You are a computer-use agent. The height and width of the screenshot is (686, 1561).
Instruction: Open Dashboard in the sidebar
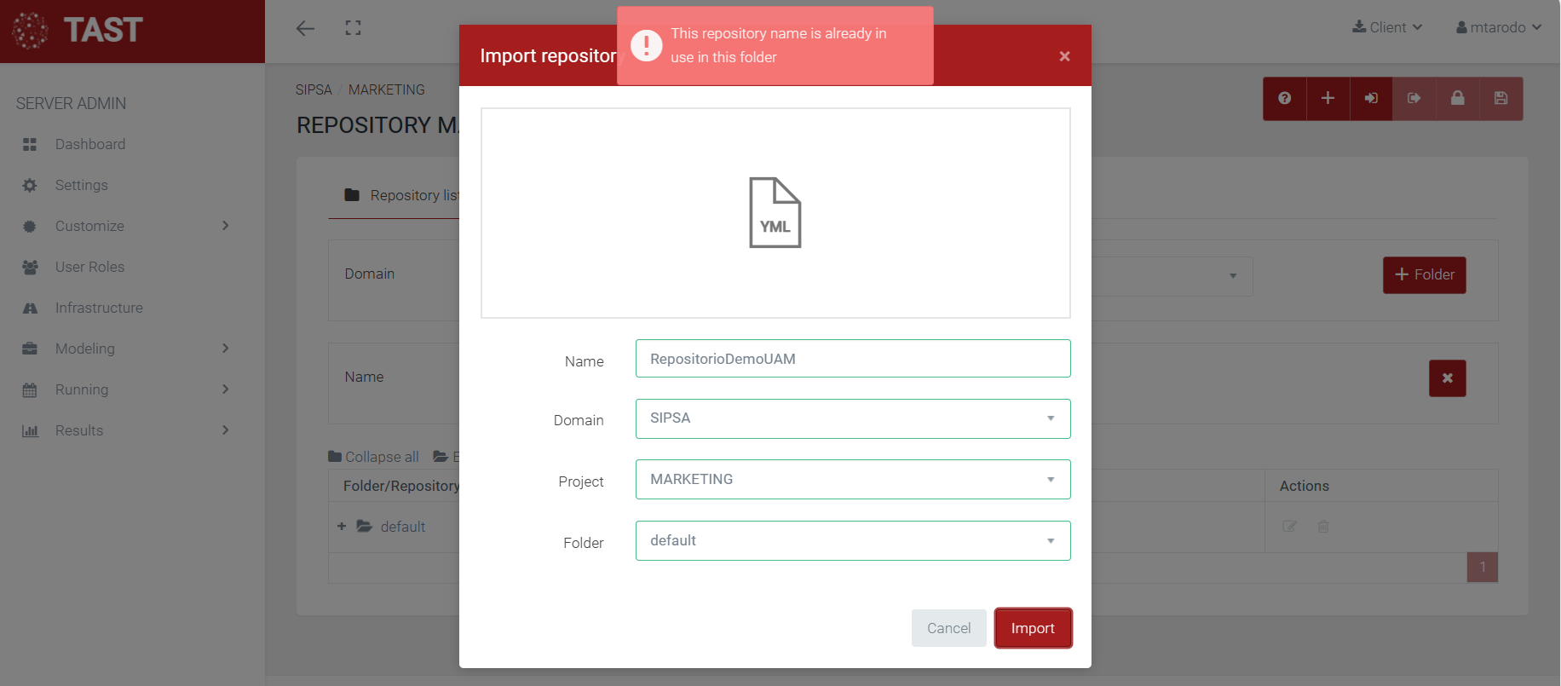coord(90,144)
